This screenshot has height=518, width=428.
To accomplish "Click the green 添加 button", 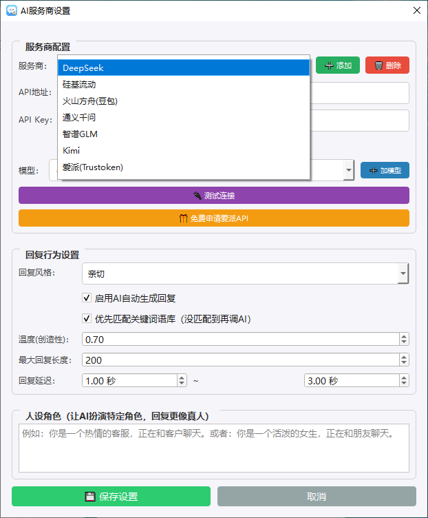I will point(338,65).
